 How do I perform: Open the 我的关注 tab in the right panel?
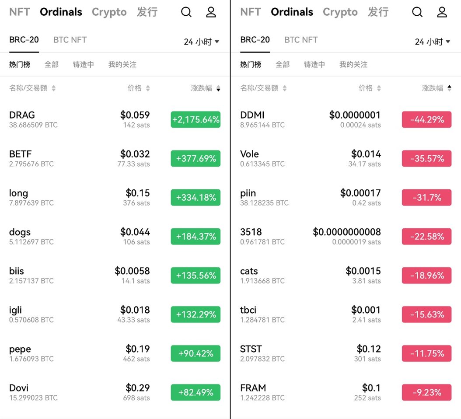(353, 65)
